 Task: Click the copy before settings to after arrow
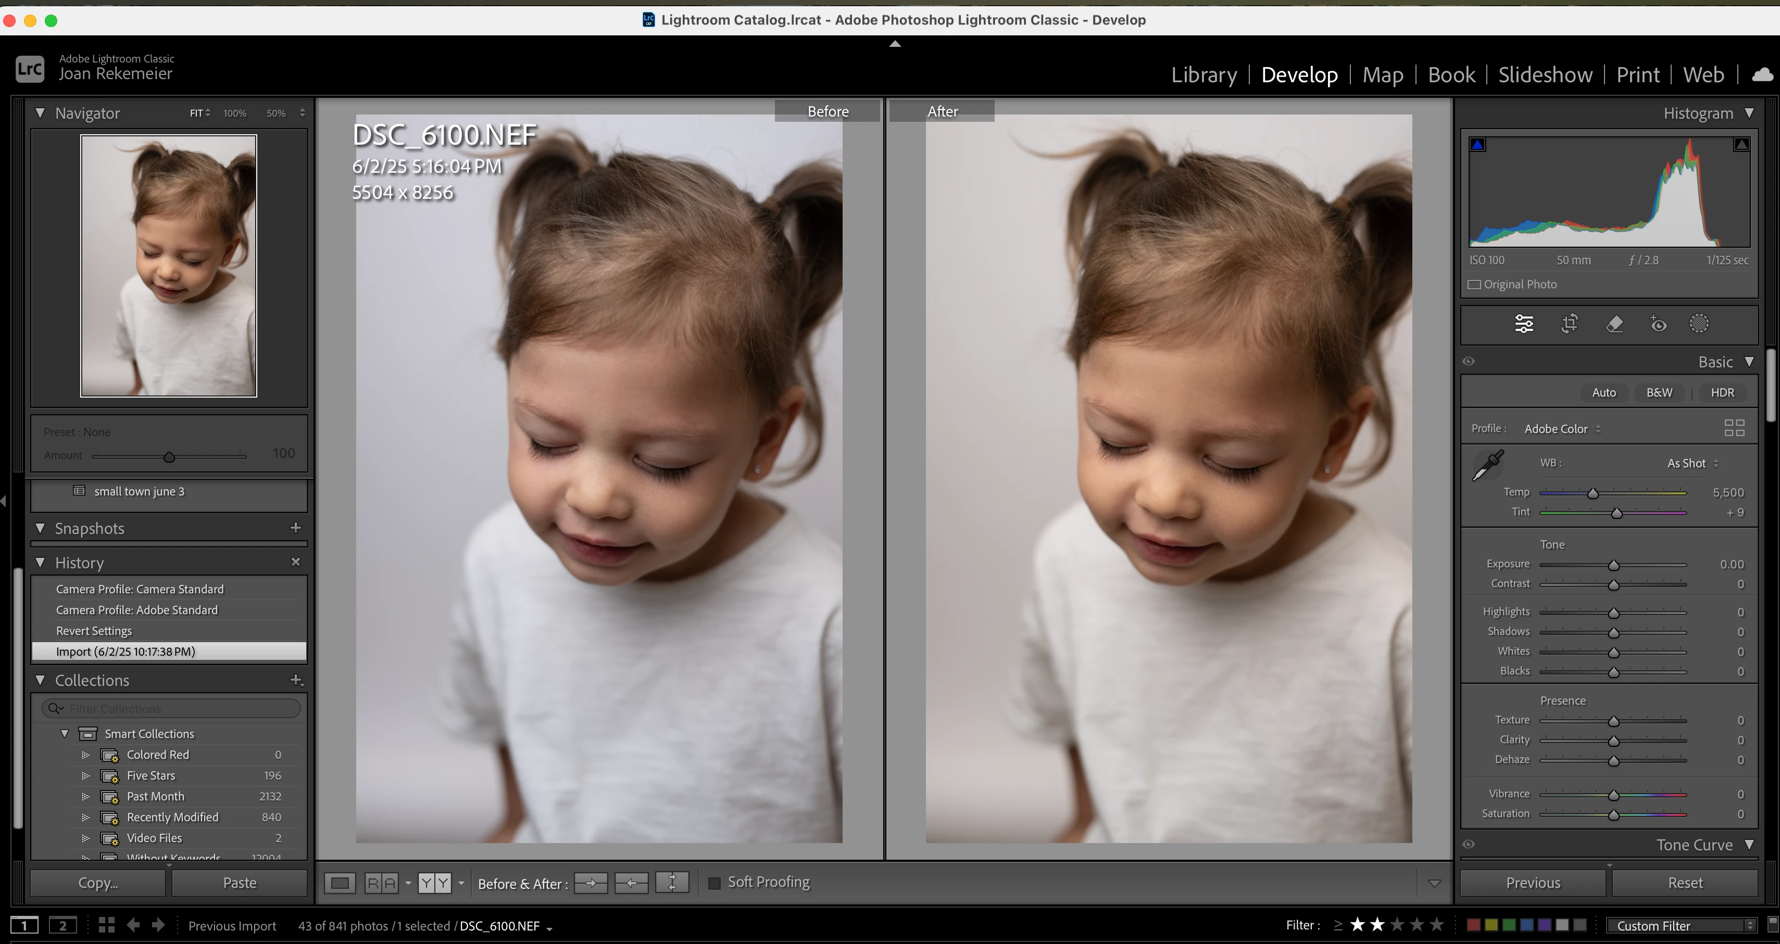tap(591, 883)
